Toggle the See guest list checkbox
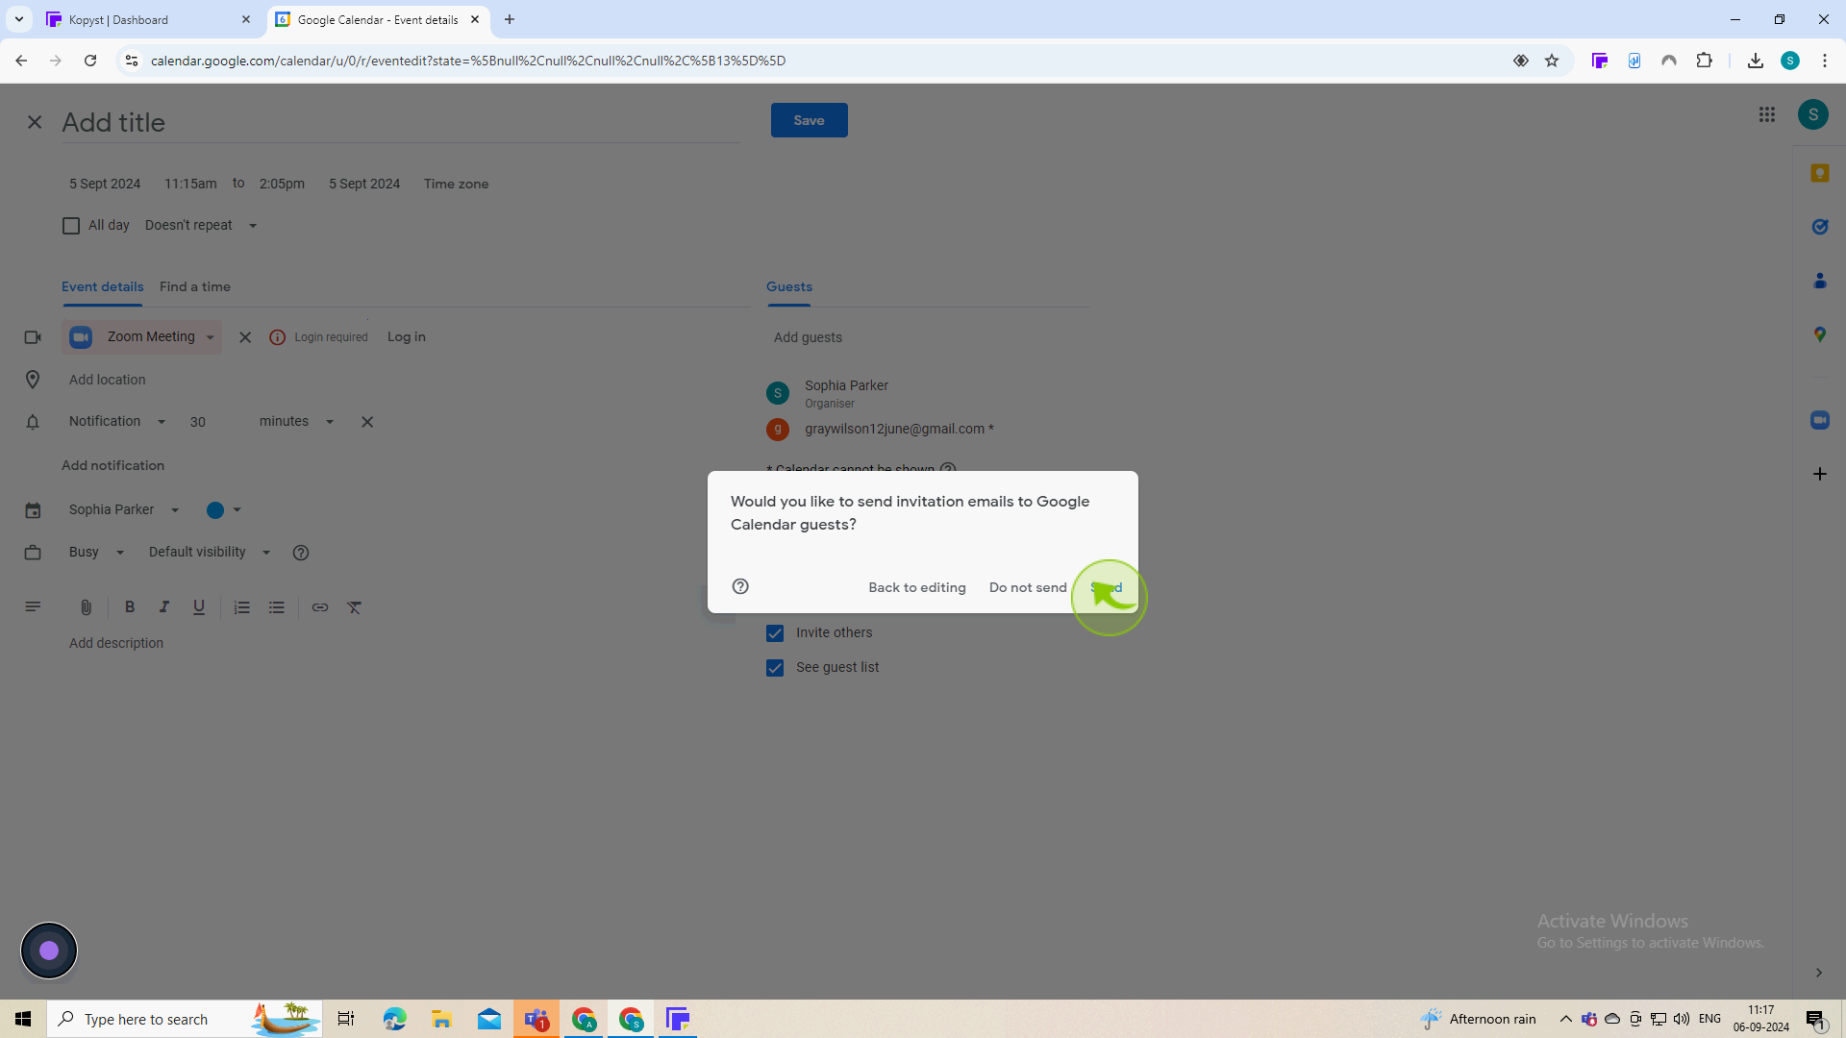Image resolution: width=1846 pixels, height=1038 pixels. pyautogui.click(x=775, y=668)
